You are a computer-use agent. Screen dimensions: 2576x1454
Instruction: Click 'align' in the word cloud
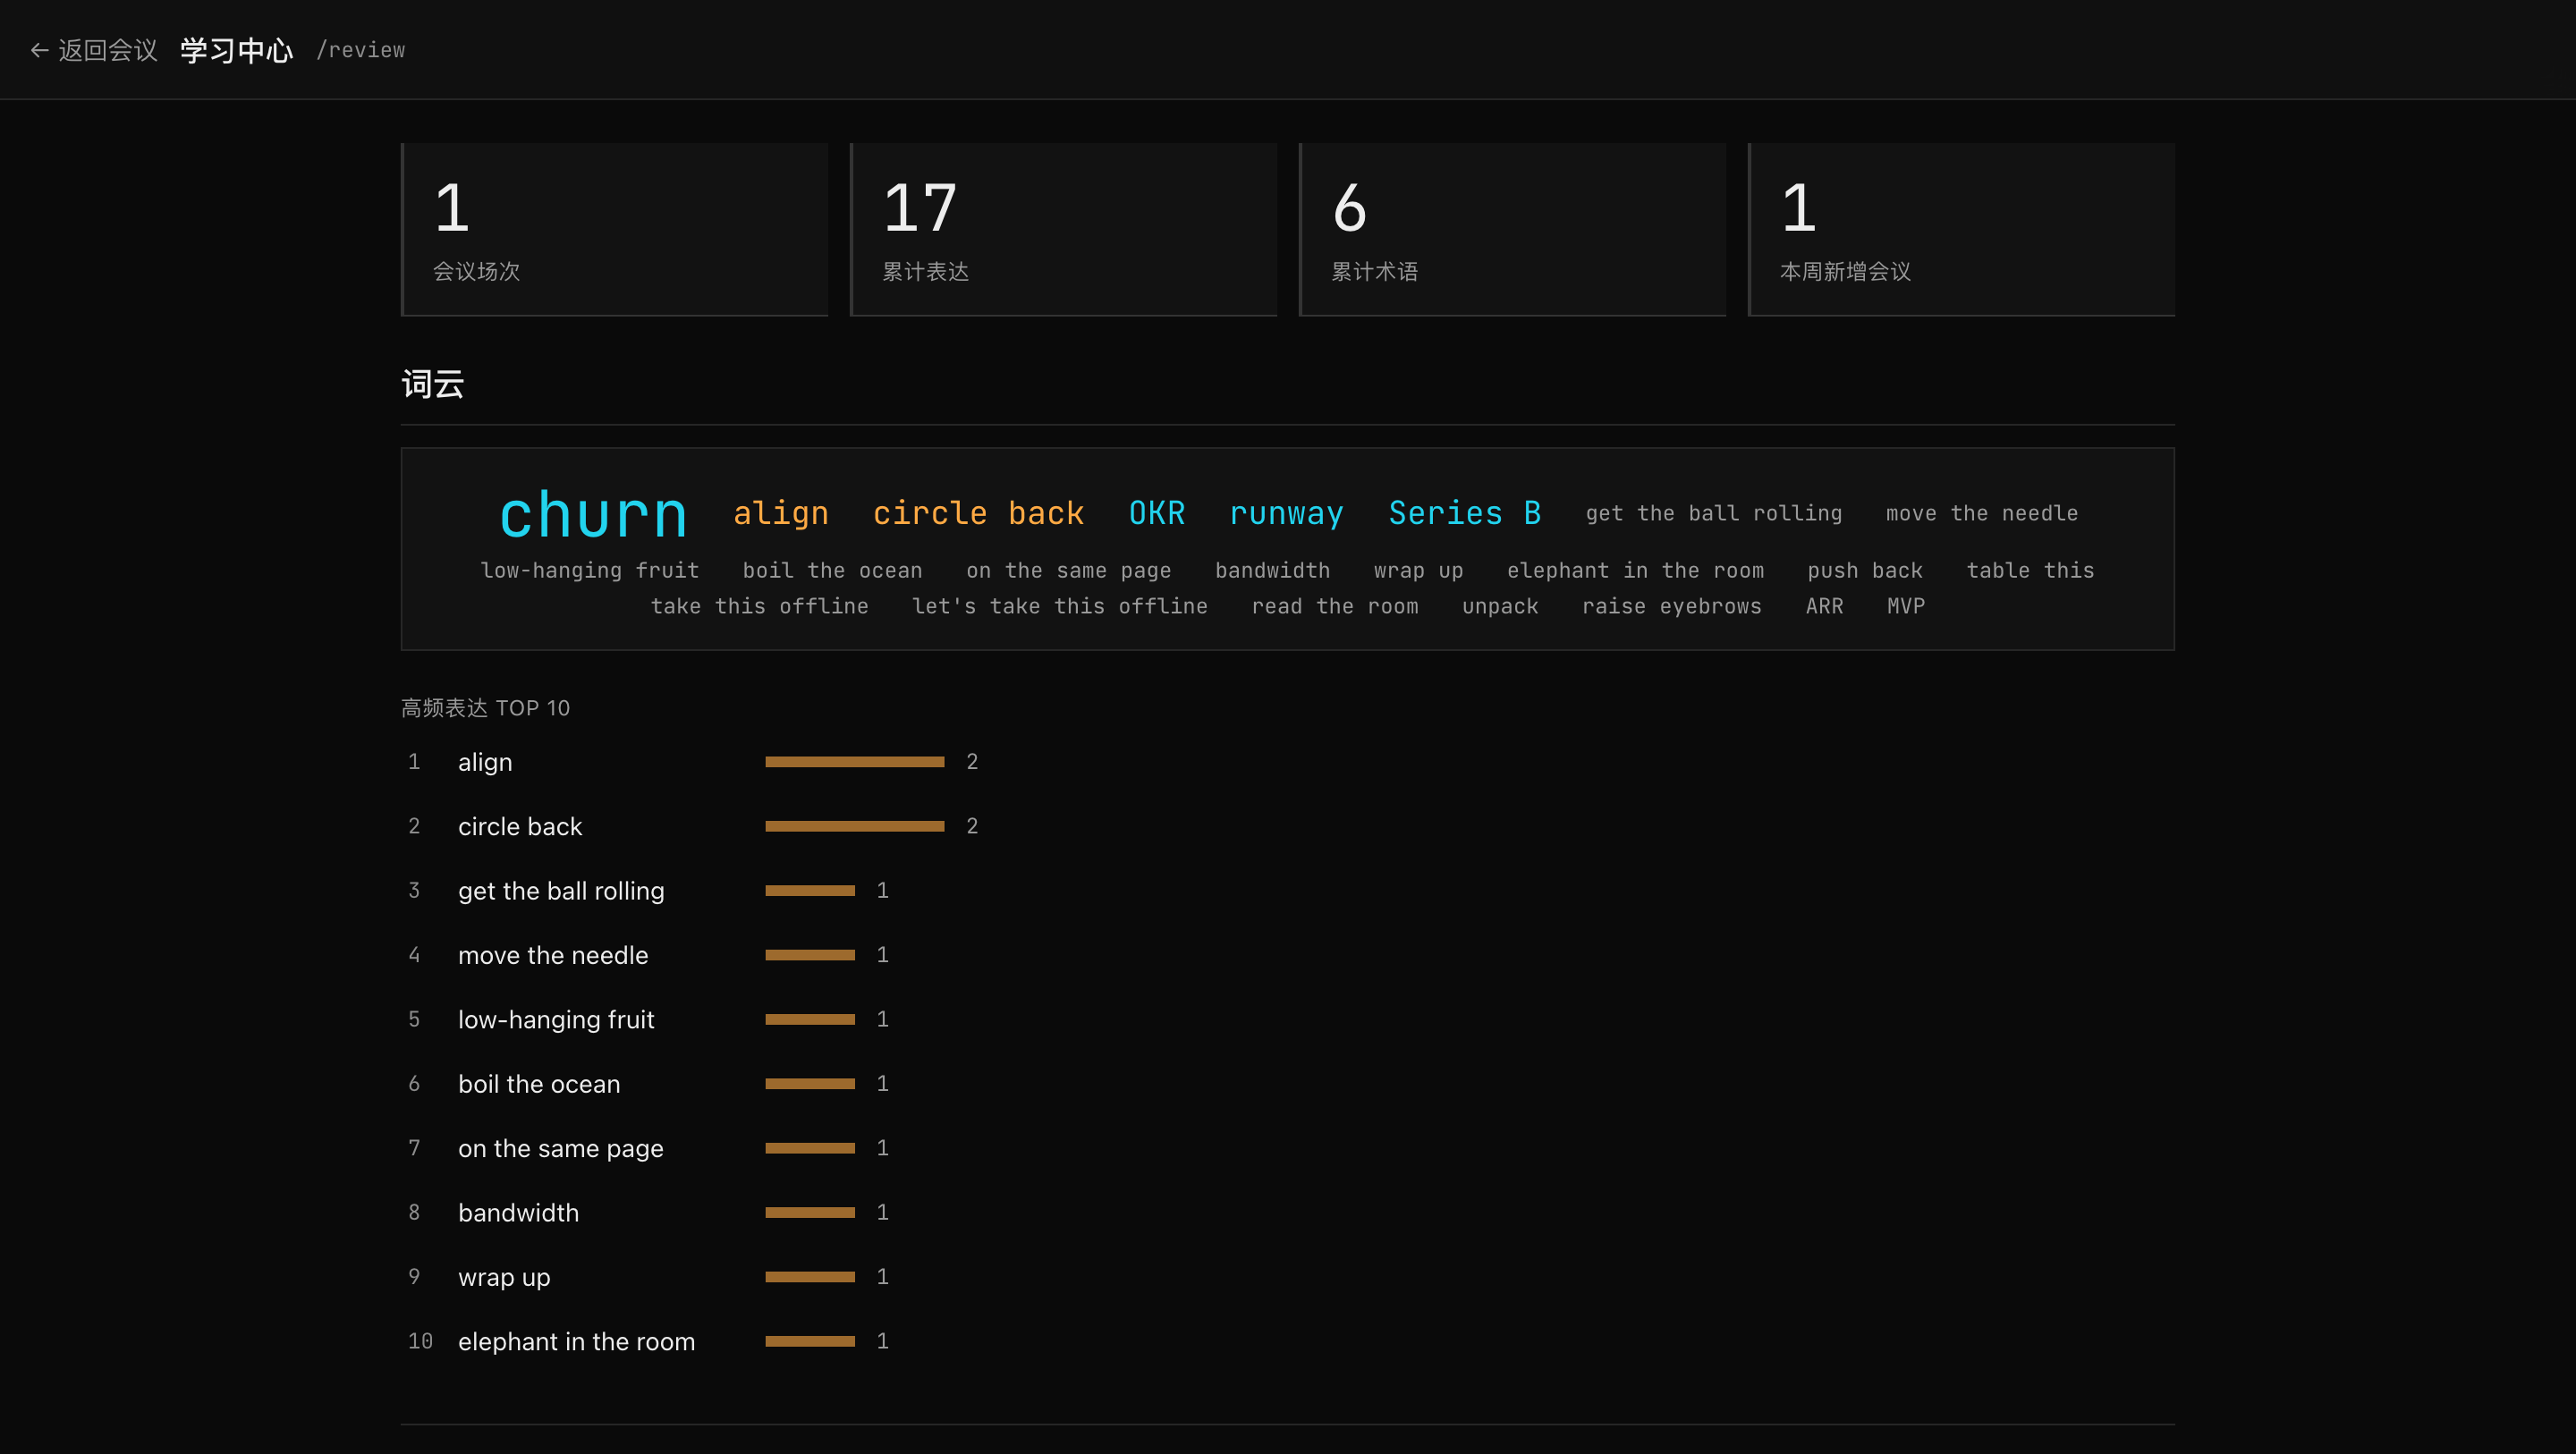[781, 513]
